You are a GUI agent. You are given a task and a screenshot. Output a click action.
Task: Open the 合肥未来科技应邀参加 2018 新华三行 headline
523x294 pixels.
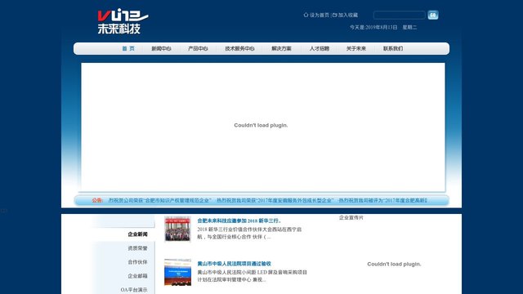pos(239,220)
